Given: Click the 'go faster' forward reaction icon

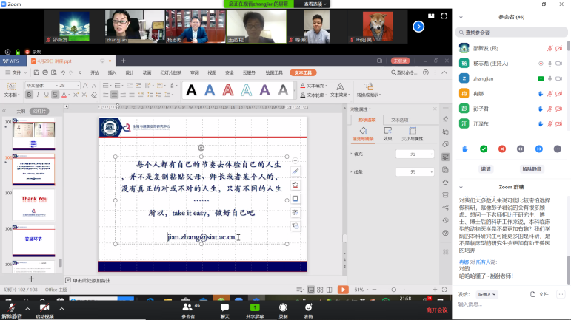Looking at the screenshot, I should pyautogui.click(x=539, y=149).
